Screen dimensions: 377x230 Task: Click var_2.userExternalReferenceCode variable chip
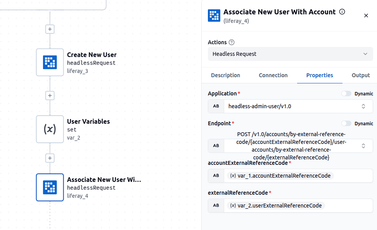coord(276,206)
